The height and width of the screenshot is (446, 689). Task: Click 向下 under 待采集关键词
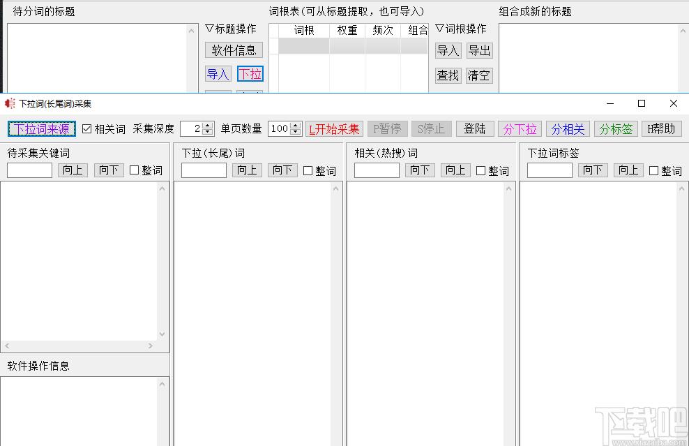[109, 170]
